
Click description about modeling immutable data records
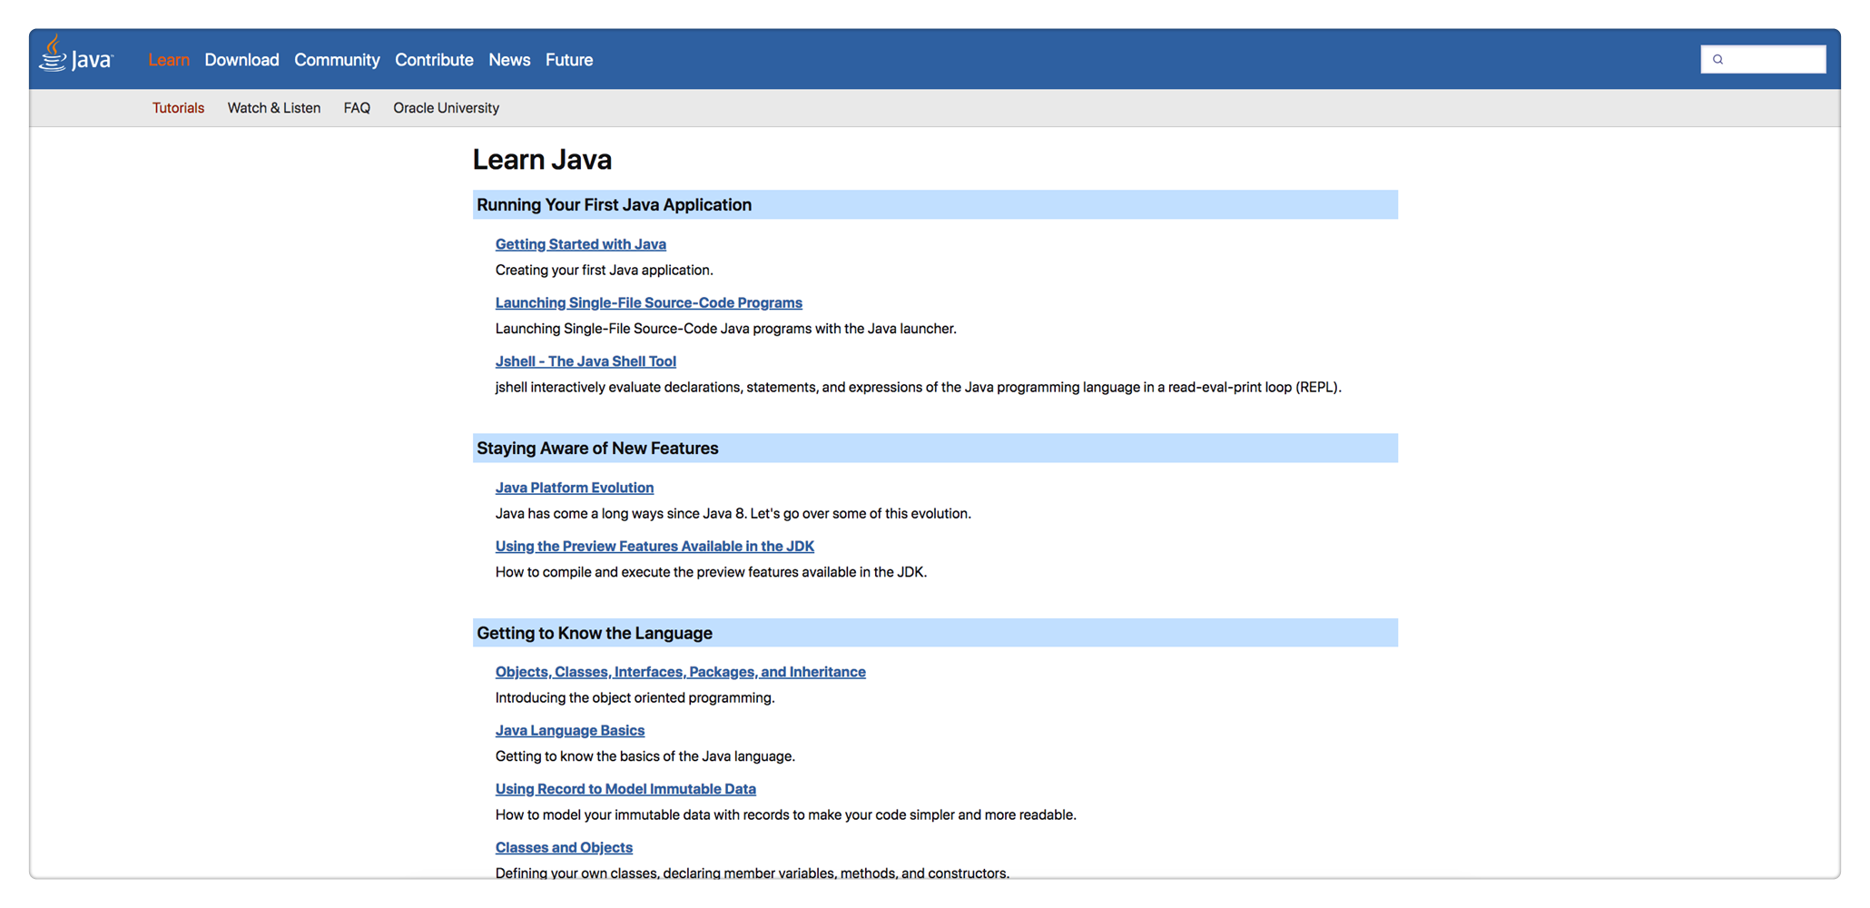786,814
